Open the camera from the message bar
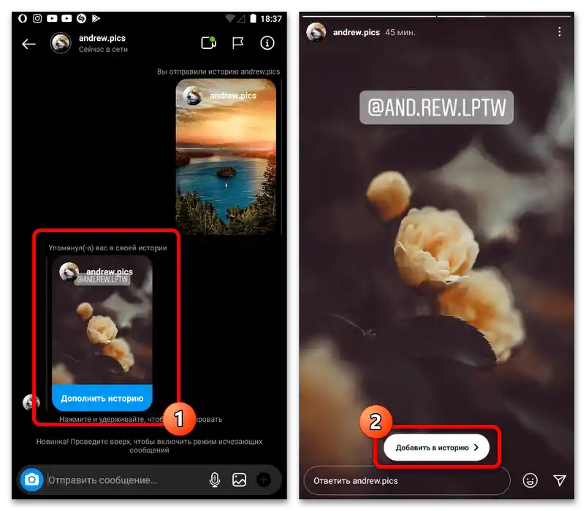586x511 pixels. coord(31,480)
